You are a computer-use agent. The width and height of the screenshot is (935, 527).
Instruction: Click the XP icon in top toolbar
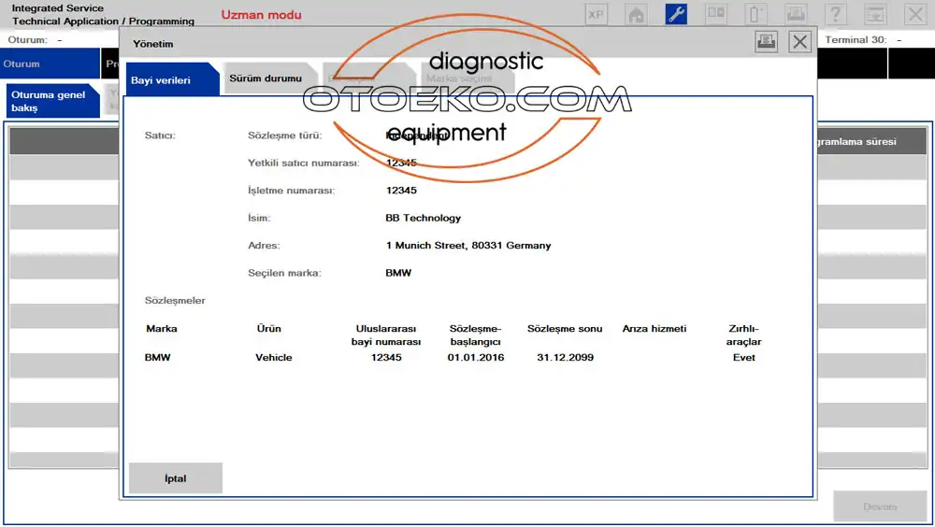[596, 14]
